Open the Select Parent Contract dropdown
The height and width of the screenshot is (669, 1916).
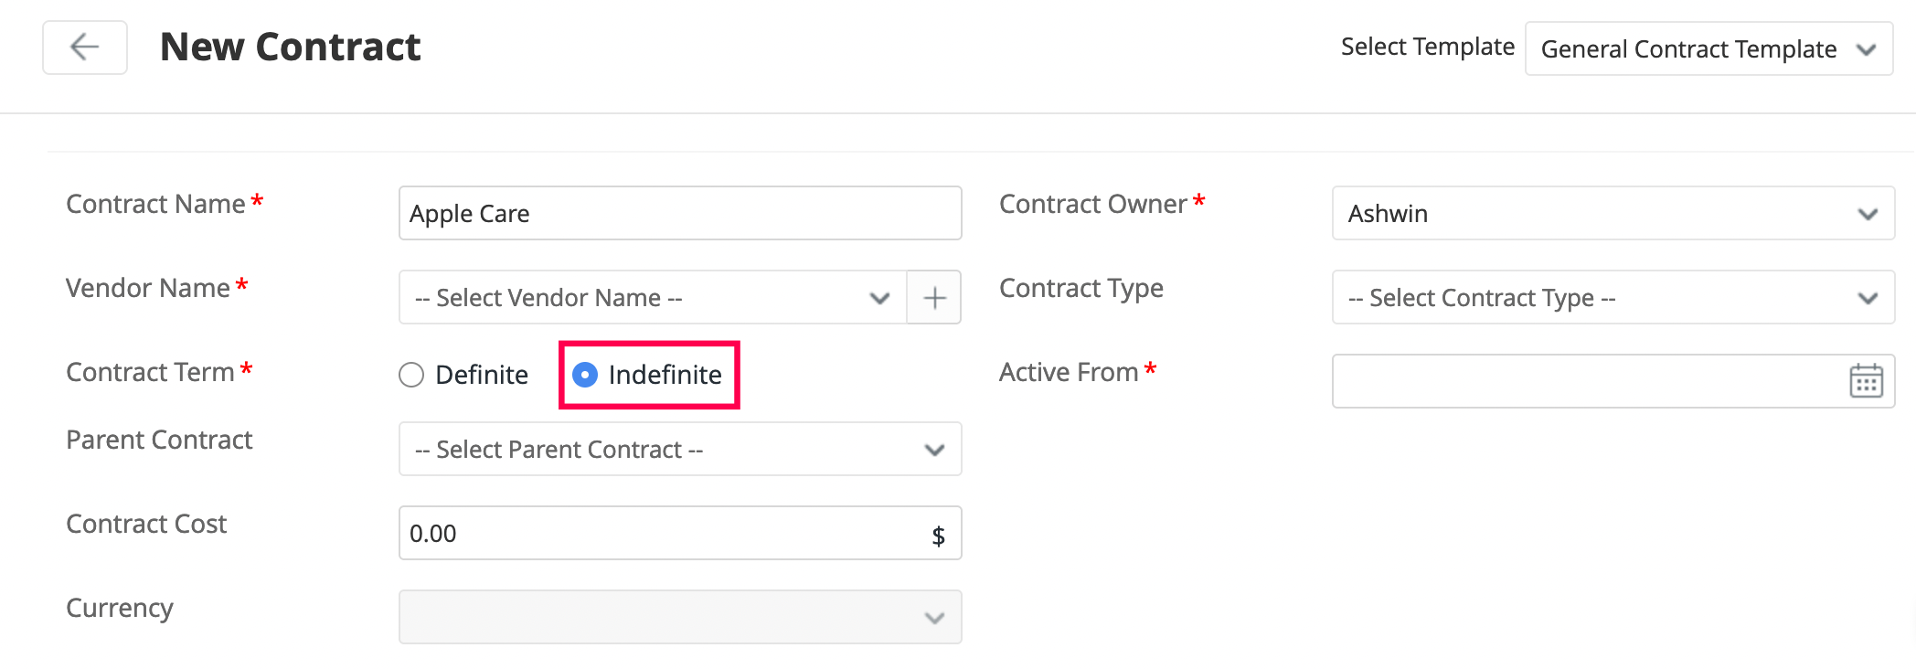(679, 450)
